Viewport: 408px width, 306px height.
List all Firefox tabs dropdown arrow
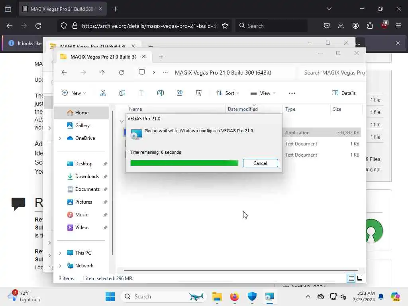[x=329, y=9]
